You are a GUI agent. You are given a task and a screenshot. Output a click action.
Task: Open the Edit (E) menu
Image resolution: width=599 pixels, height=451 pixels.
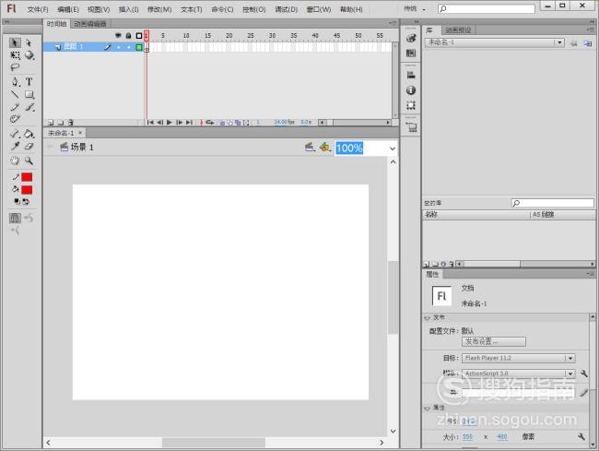click(68, 9)
